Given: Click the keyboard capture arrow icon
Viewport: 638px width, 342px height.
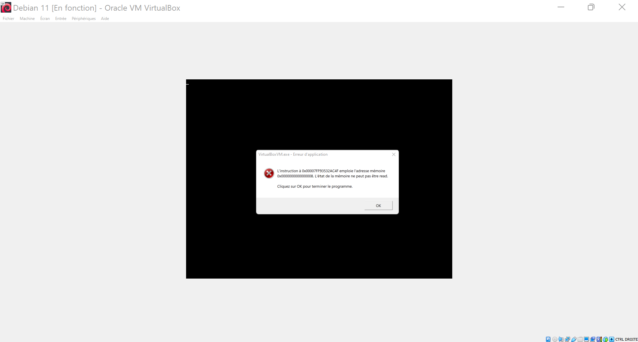Looking at the screenshot, I should [x=611, y=339].
